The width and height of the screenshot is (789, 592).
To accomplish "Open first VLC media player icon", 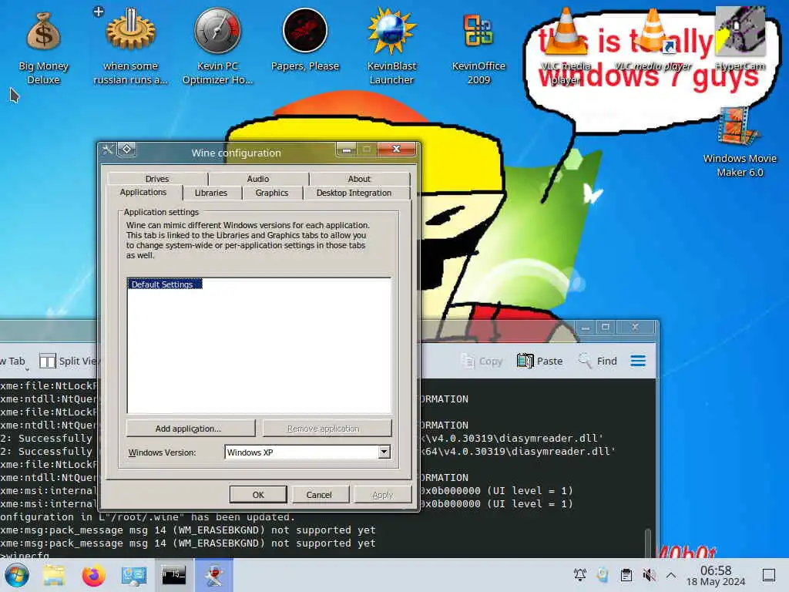I will click(x=566, y=46).
